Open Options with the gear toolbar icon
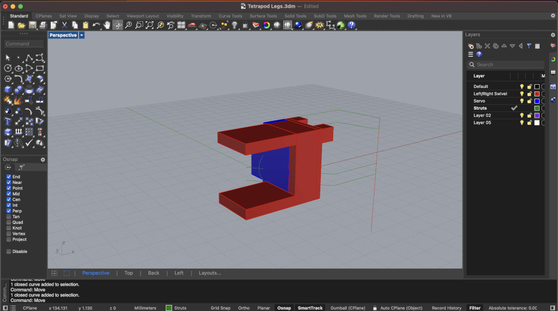This screenshot has height=311, width=558. click(x=320, y=25)
